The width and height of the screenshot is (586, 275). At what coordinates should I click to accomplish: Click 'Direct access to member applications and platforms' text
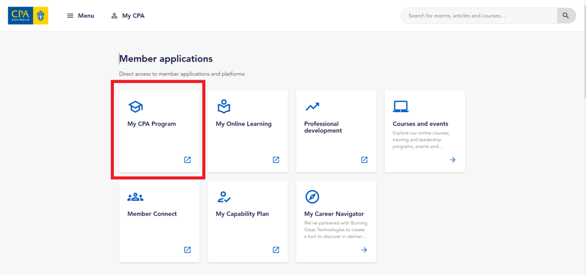pos(182,74)
